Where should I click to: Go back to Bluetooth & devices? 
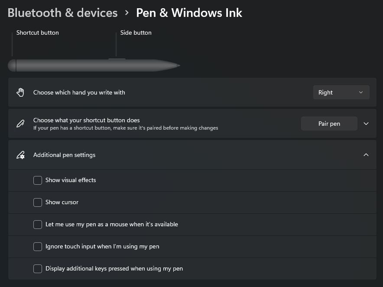62,13
